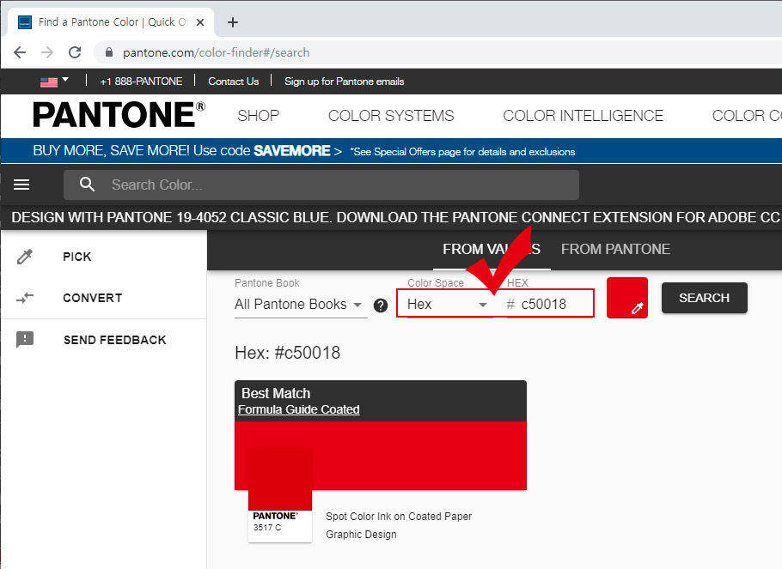The width and height of the screenshot is (782, 569).
Task: Select CONVERT in the sidebar
Action: [92, 298]
